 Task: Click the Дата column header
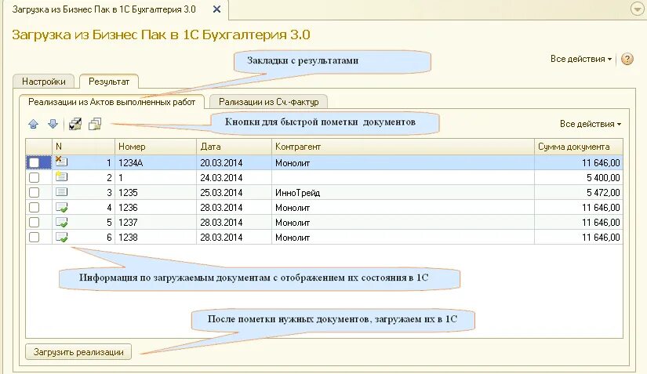[x=234, y=147]
